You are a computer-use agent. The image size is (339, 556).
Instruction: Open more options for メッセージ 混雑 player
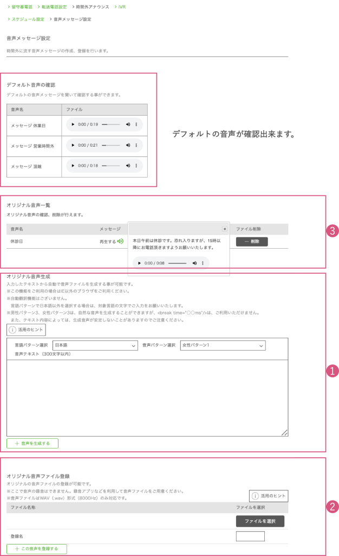(x=136, y=166)
